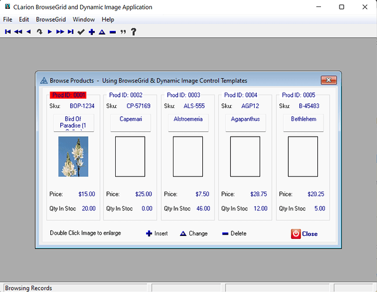Click the page down double-right arrow icon

click(x=60, y=32)
